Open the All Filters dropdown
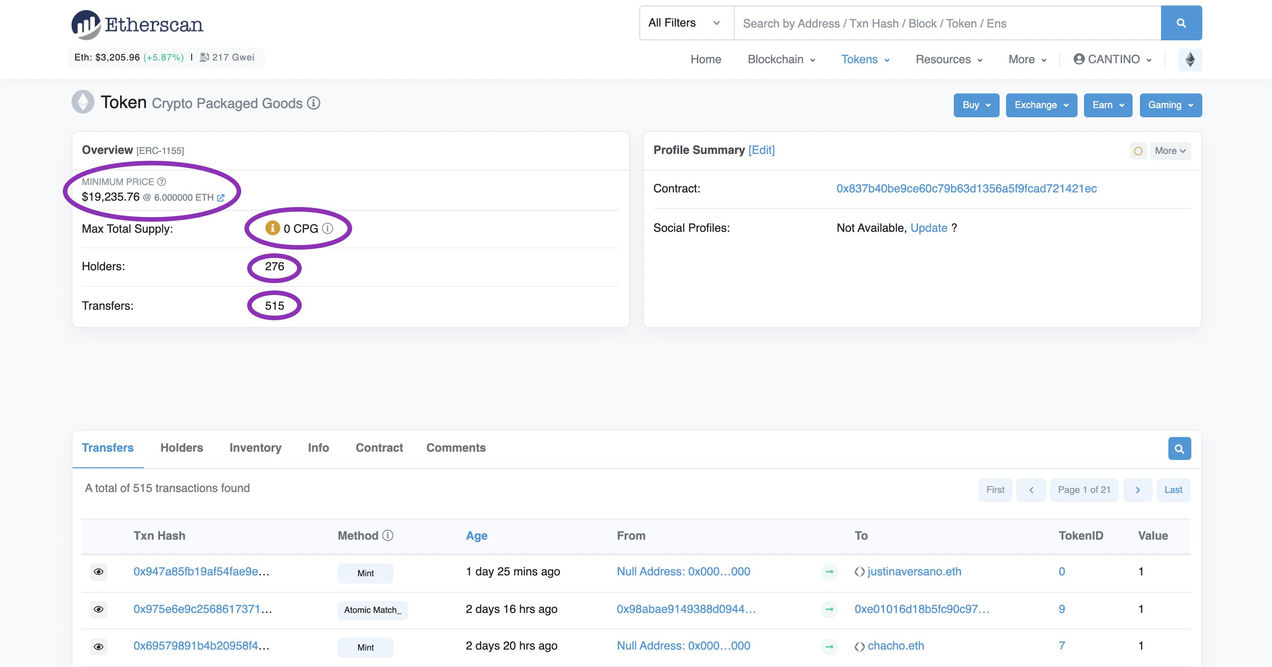This screenshot has height=667, width=1272. click(x=686, y=23)
